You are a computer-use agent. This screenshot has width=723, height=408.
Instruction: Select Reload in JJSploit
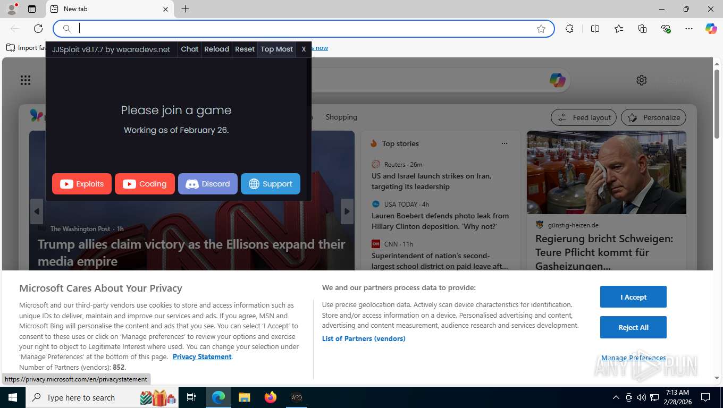217,49
